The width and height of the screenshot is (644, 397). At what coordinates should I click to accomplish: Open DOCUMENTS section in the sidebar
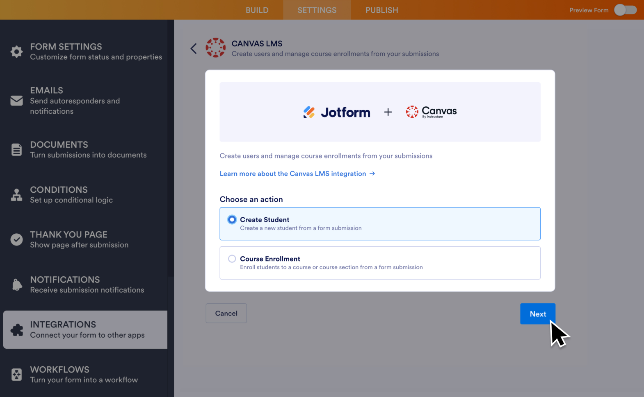pyautogui.click(x=85, y=150)
